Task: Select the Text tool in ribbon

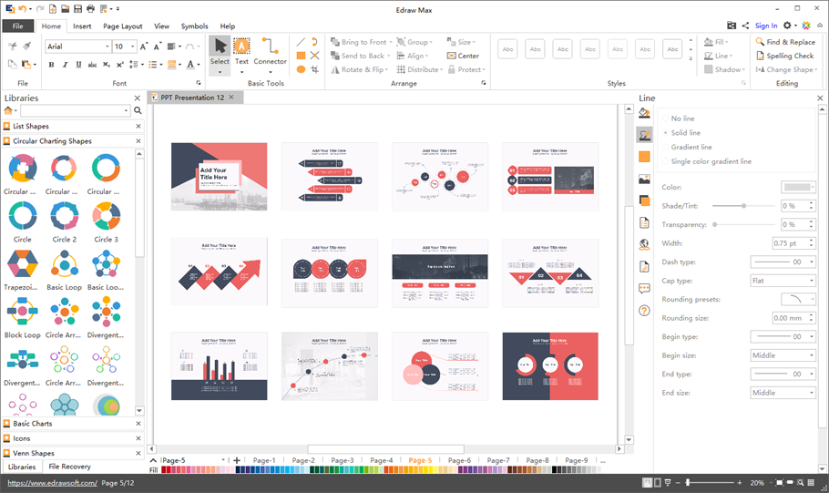Action: click(x=241, y=51)
